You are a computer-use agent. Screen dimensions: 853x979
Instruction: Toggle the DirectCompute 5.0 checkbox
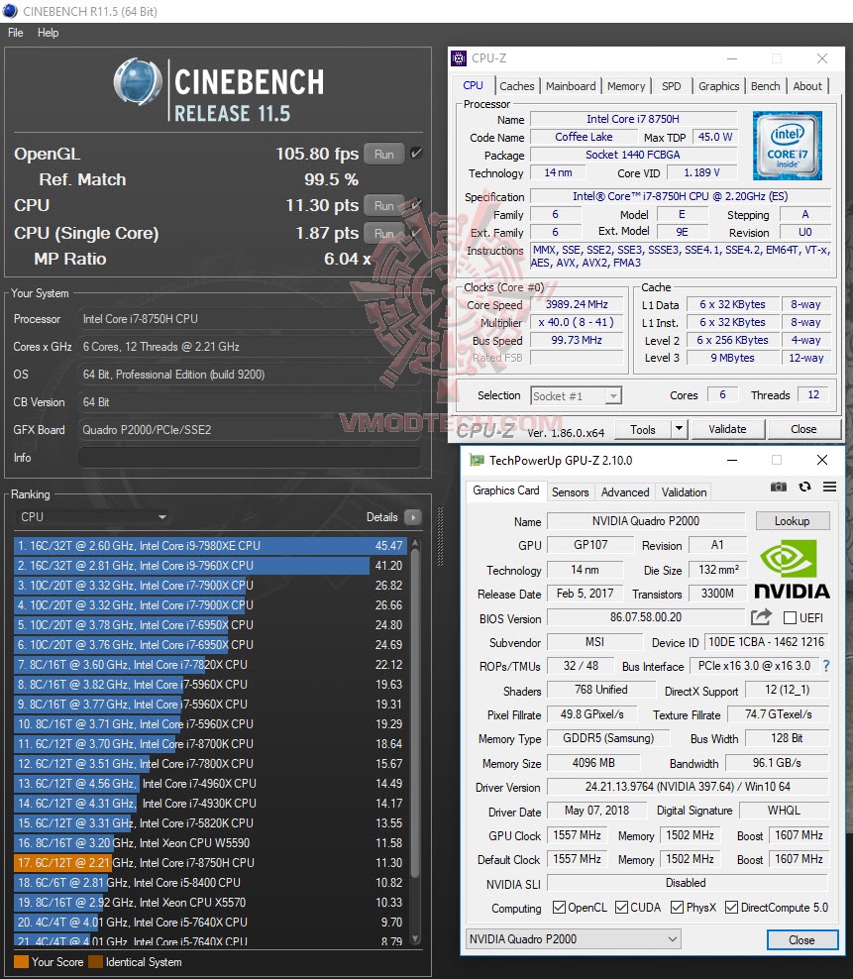coord(732,908)
